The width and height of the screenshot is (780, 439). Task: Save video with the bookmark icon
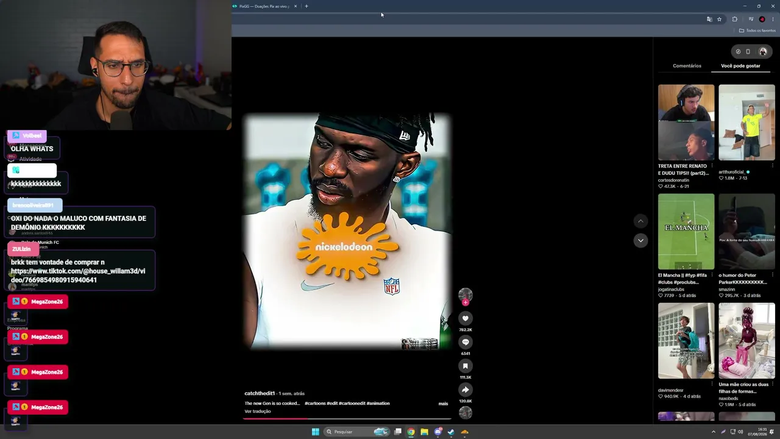click(x=465, y=366)
